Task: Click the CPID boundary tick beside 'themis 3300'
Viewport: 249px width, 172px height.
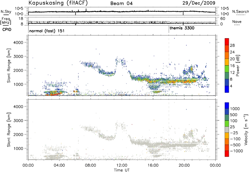Action: coord(169,29)
